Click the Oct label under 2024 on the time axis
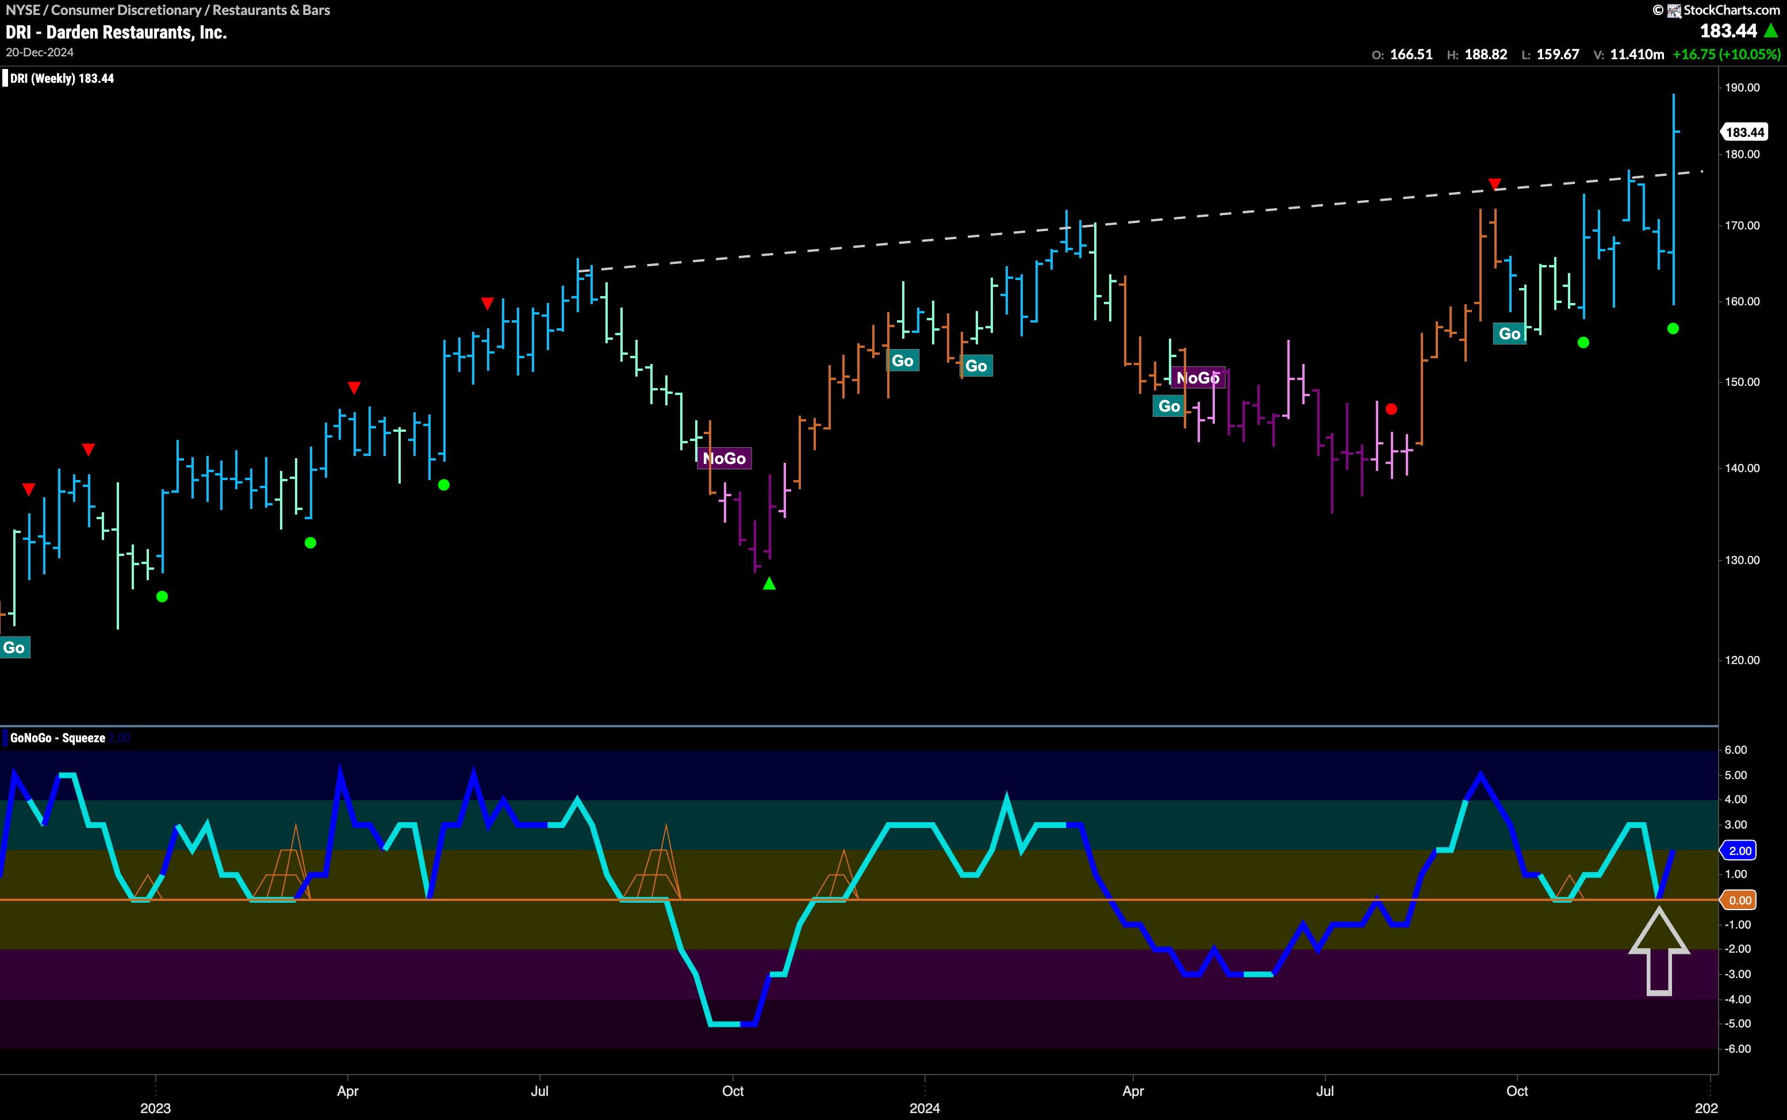1787x1120 pixels. tap(1517, 1091)
